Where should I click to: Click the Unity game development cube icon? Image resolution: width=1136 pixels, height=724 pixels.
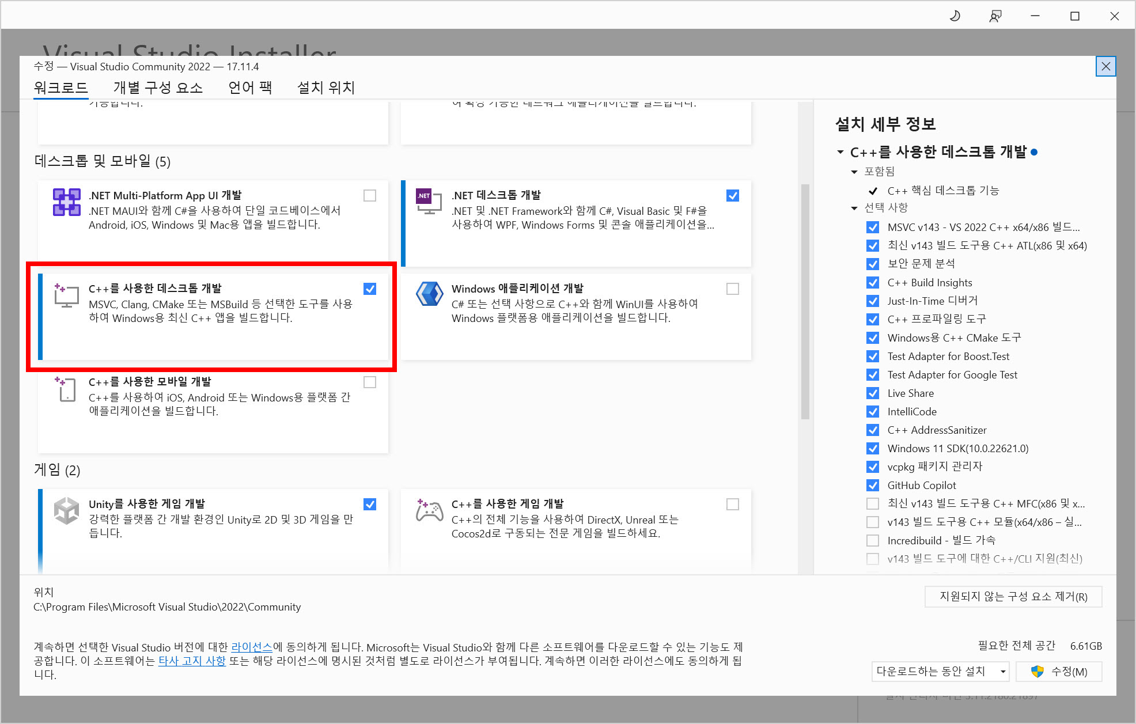coord(66,511)
